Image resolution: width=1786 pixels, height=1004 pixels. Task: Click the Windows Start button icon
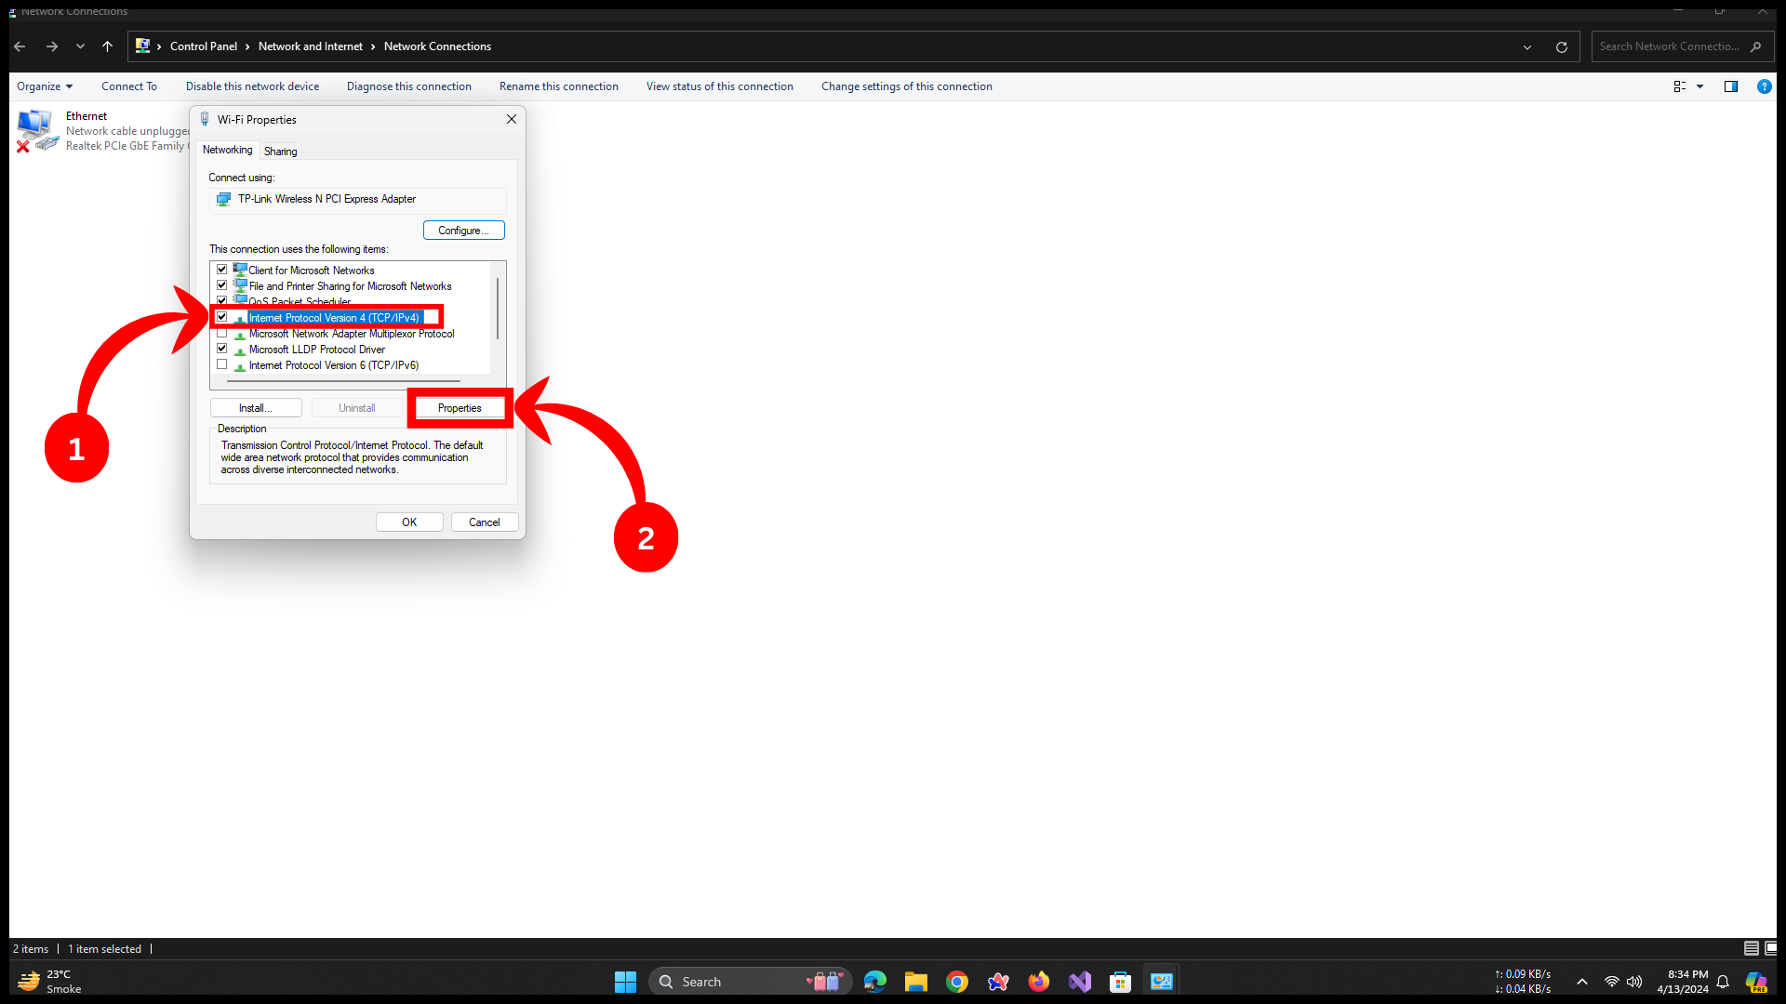(x=625, y=982)
